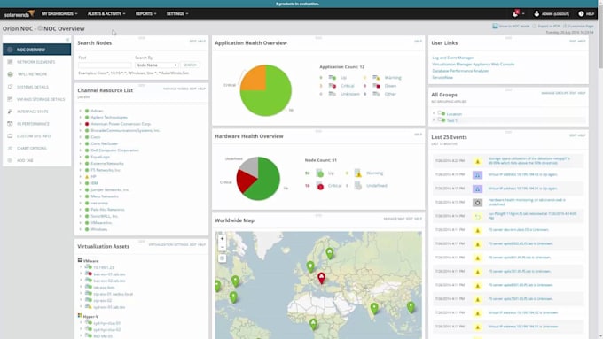Screen dimensions: 603x339
Task: Expand the Cisco node group
Action: pyautogui.click(x=81, y=137)
